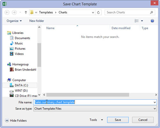Open the DATA (C:) drive
The height and width of the screenshot is (128, 160).
click(x=21, y=85)
